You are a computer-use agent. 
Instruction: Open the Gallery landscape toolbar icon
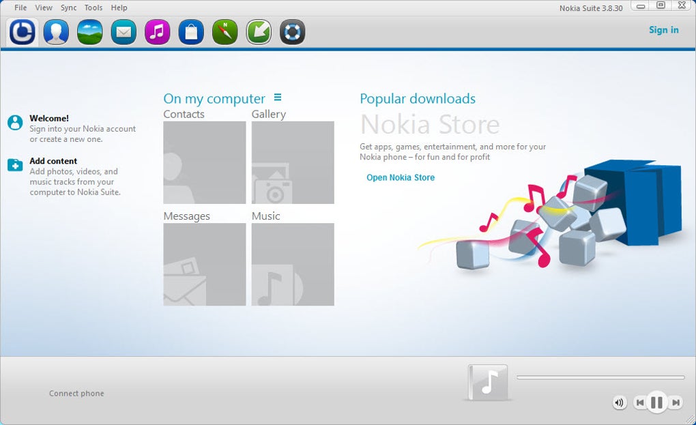click(x=89, y=32)
